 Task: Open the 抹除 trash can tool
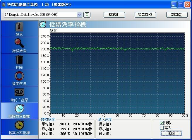click(19, 59)
